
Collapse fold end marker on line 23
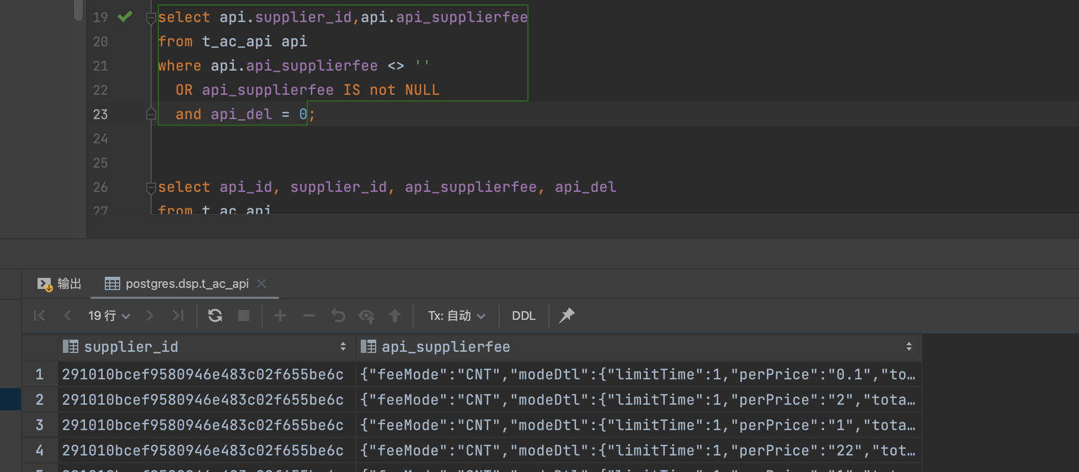click(151, 114)
